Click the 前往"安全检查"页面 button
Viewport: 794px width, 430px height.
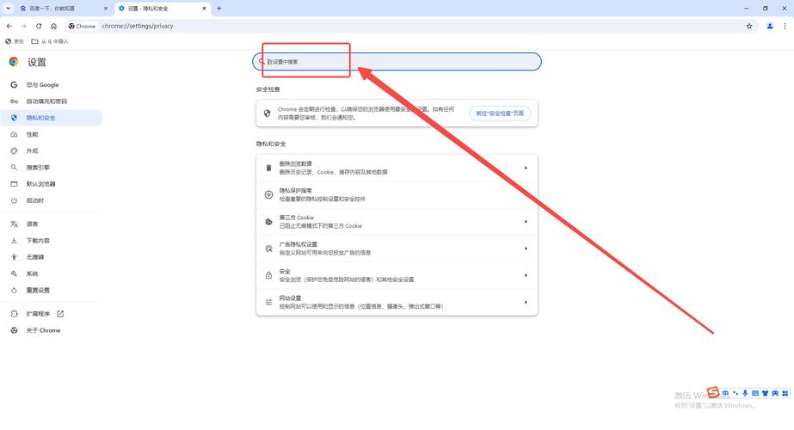point(500,114)
